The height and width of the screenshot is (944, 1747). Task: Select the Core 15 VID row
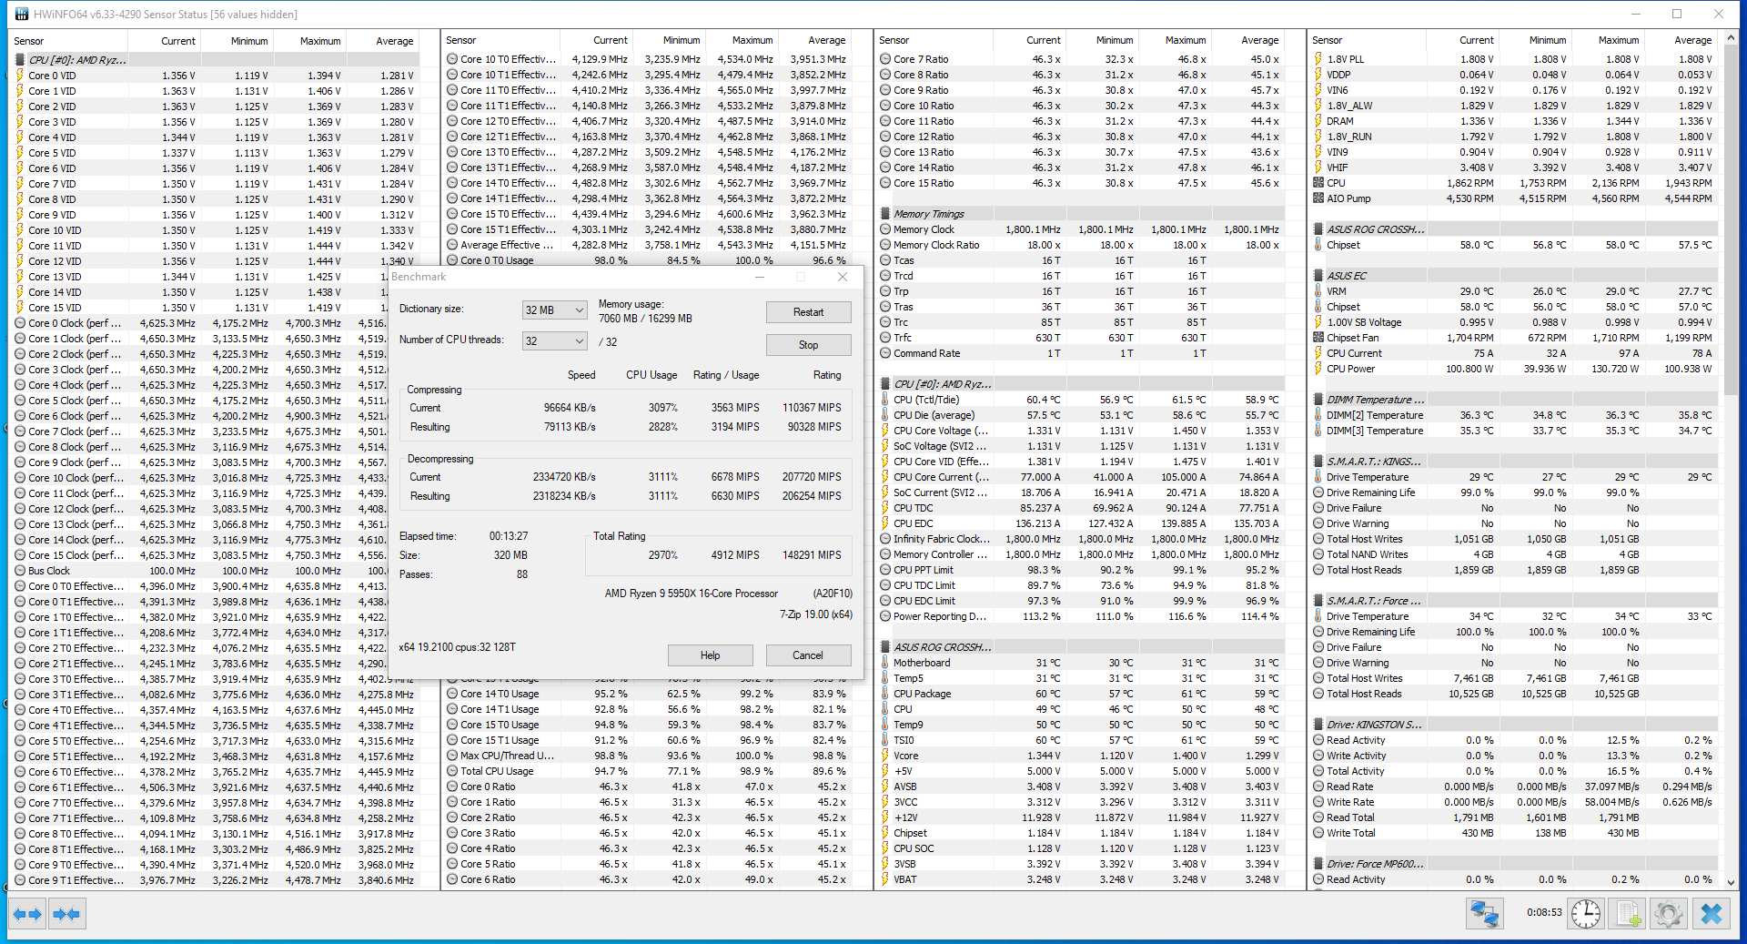click(214, 308)
